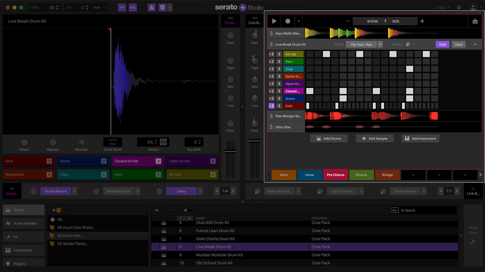Image resolution: width=485 pixels, height=272 pixels.
Task: Open the FX library tab
Action: 24,237
